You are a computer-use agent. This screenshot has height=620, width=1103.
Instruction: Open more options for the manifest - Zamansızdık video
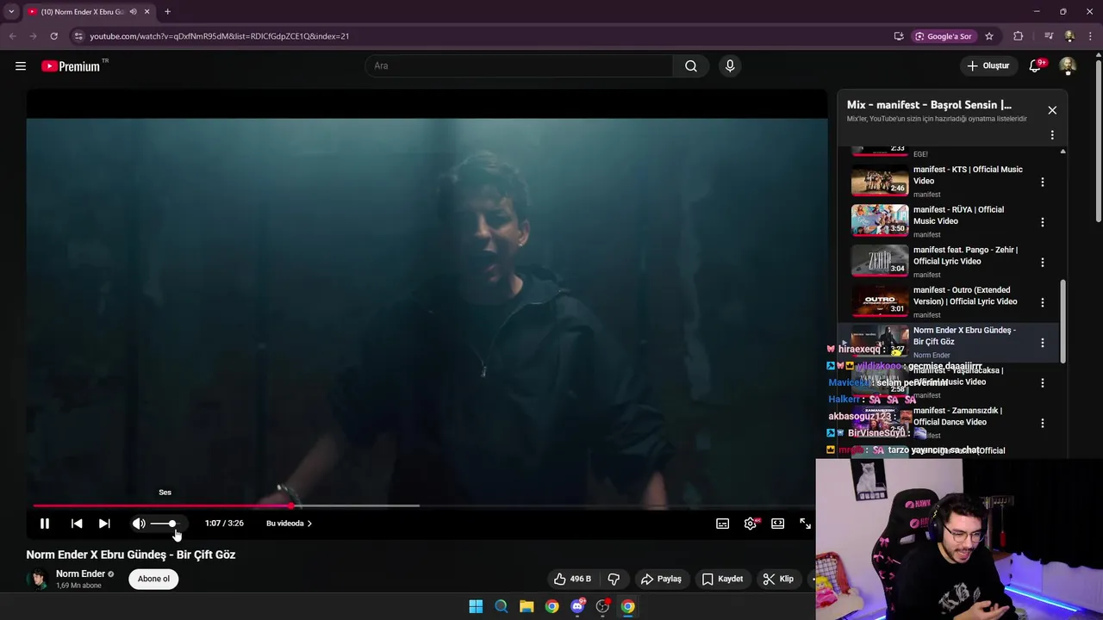[x=1043, y=423]
